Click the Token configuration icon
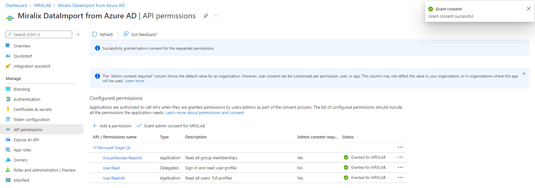This screenshot has width=535, height=188. [x=8, y=119]
